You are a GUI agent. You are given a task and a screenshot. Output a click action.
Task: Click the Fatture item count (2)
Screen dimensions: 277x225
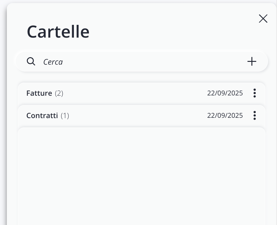click(59, 93)
